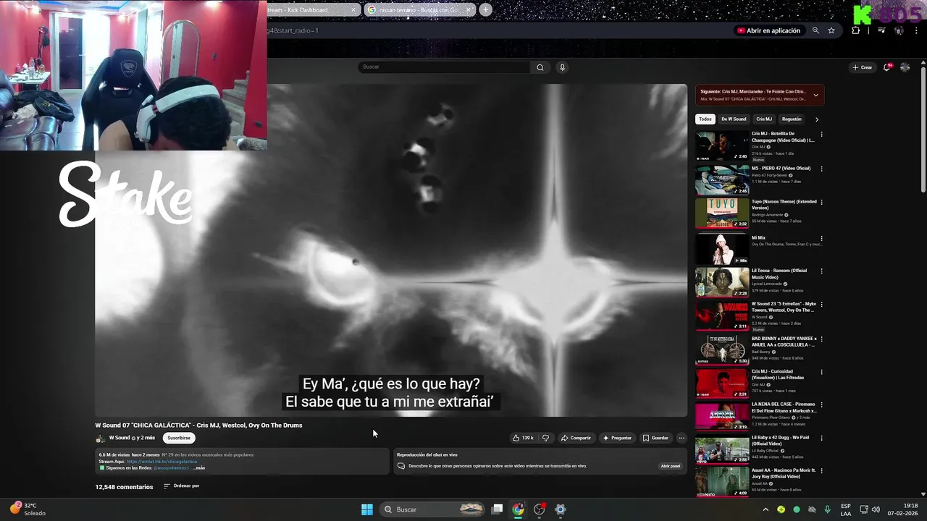Open options for Mi Mix
This screenshot has width=927, height=521.
[x=821, y=238]
